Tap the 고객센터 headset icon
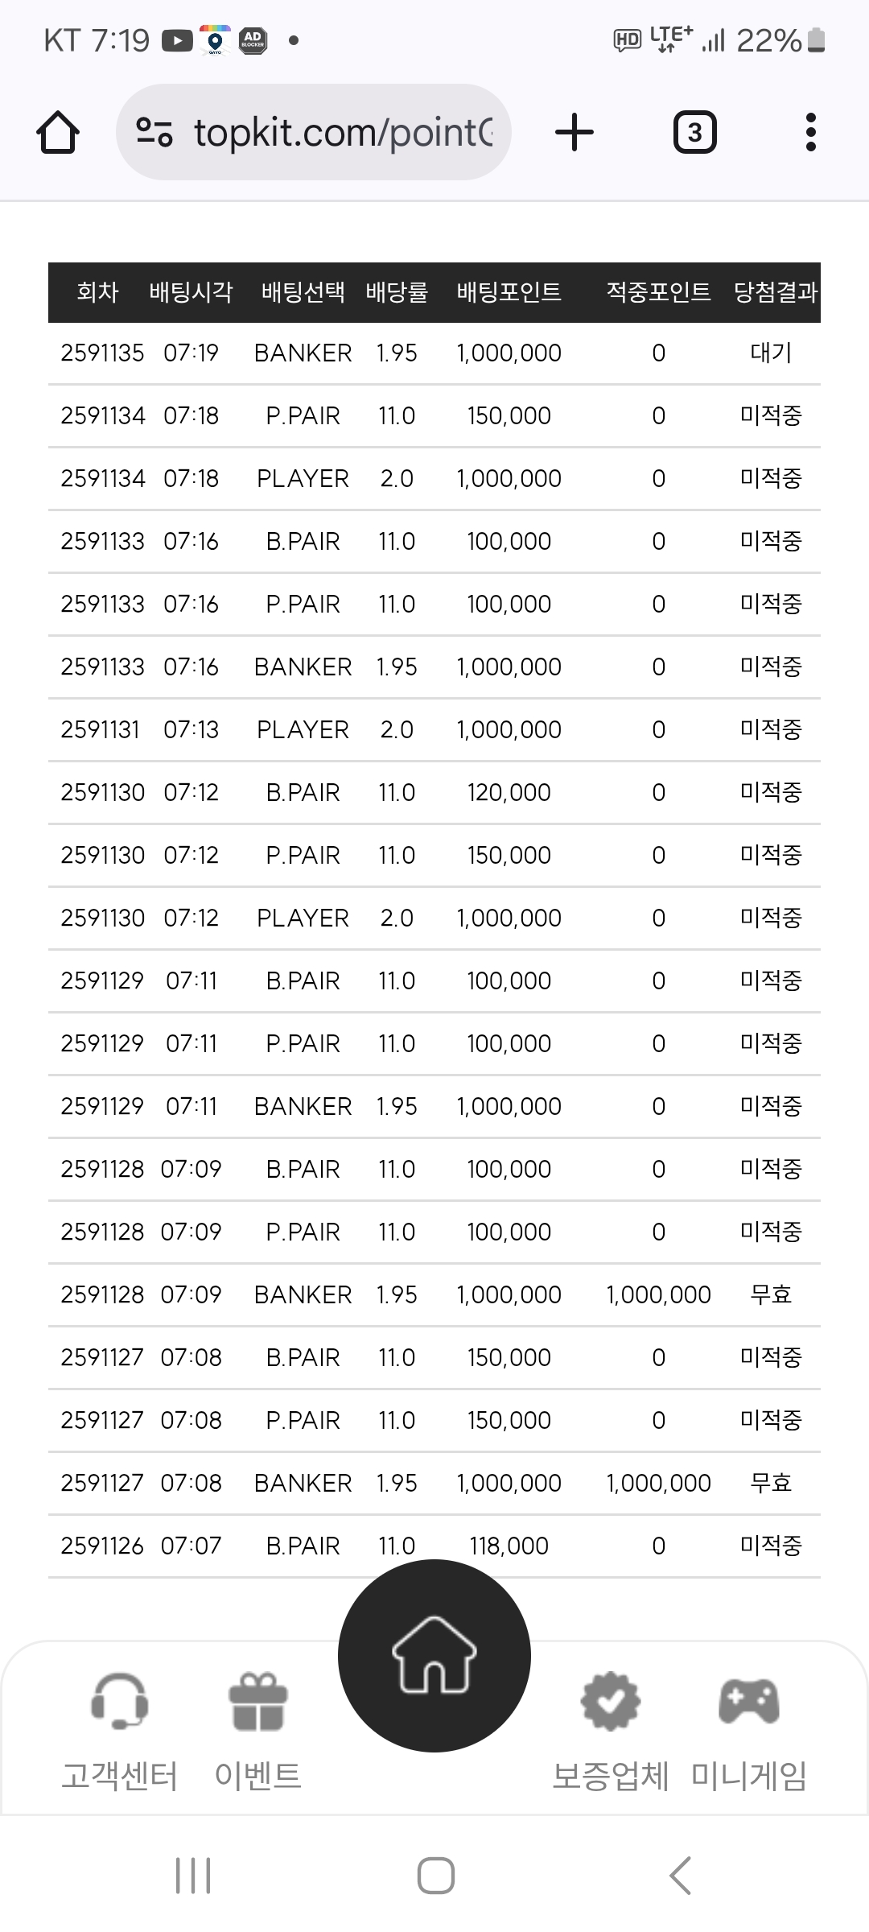The height and width of the screenshot is (1932, 869). (120, 1700)
